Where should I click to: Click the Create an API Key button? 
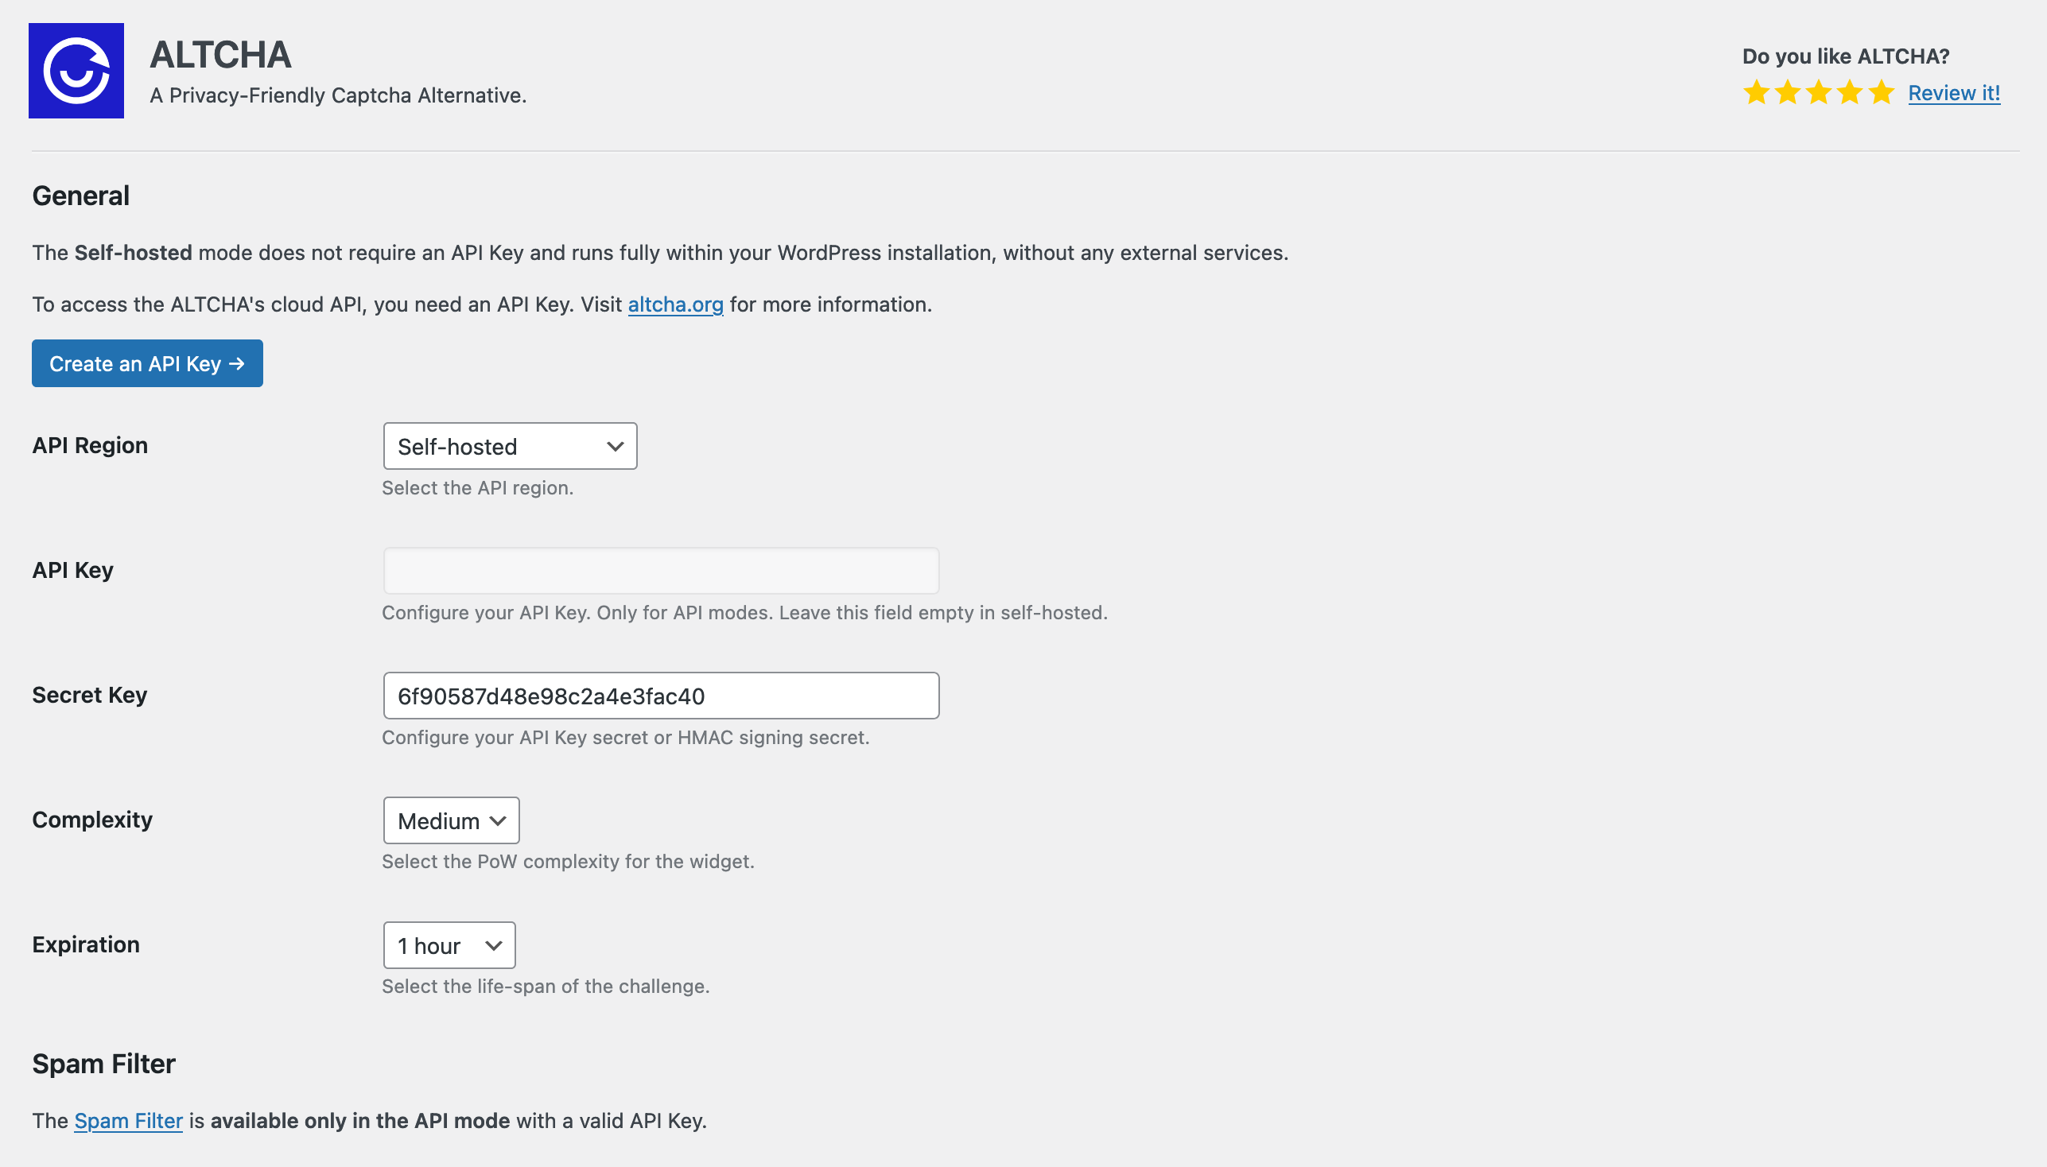pos(146,363)
